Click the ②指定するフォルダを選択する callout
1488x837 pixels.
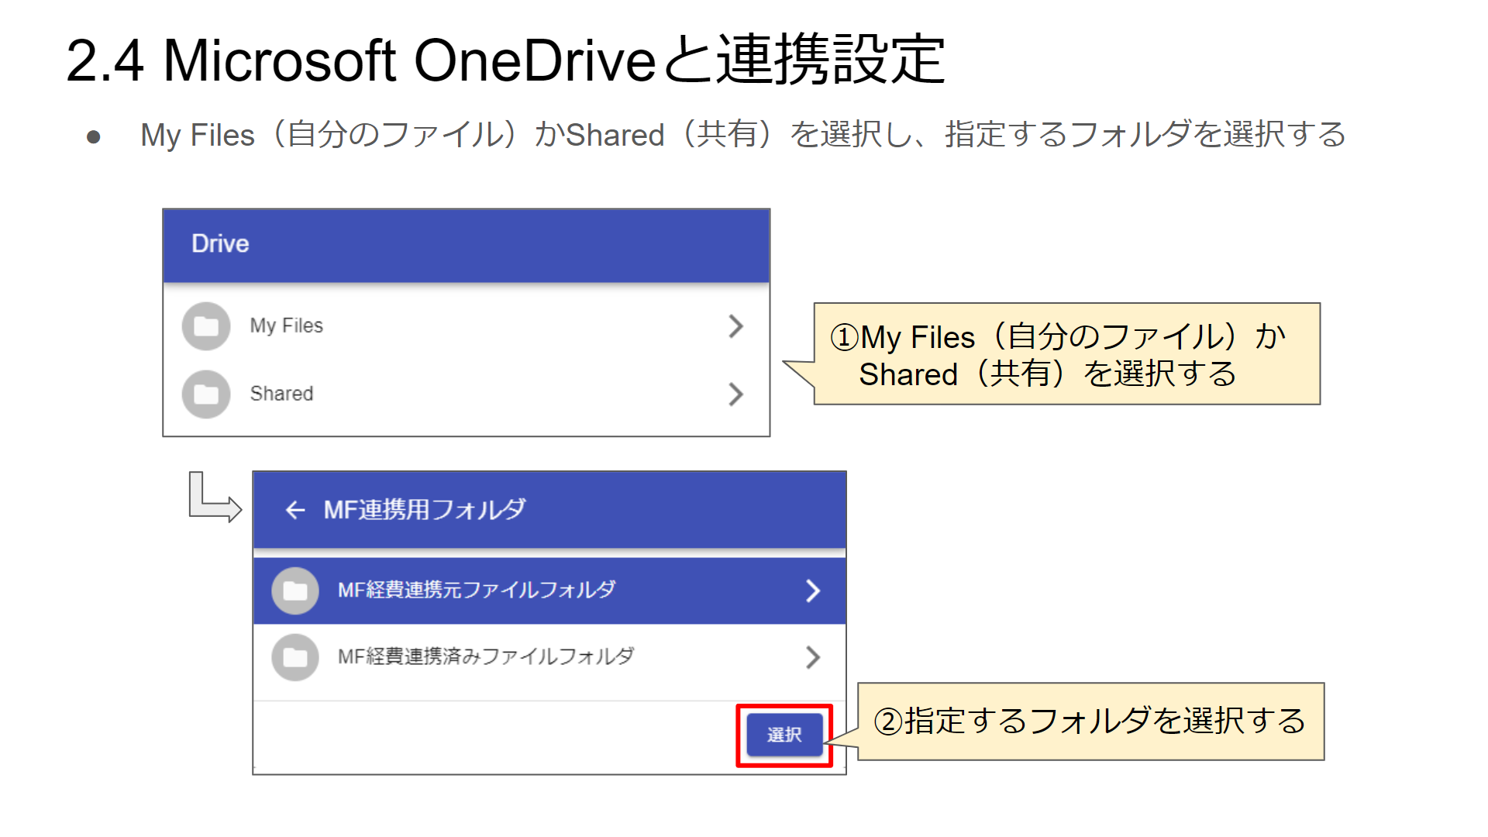click(1090, 722)
